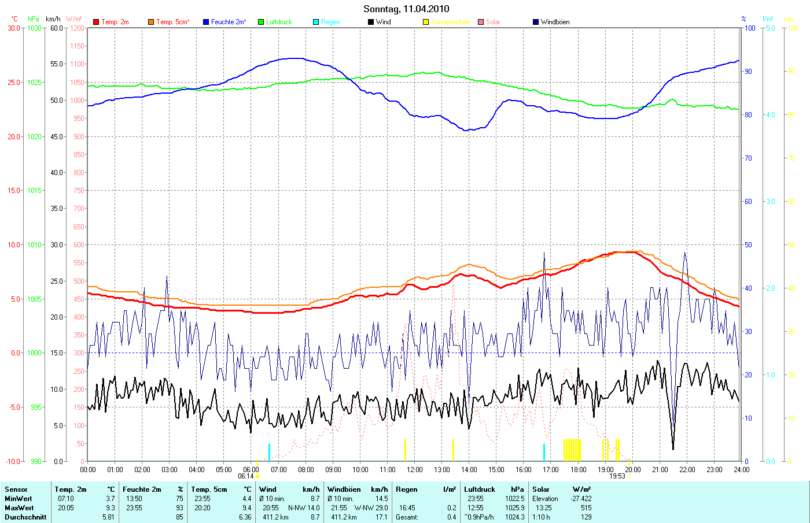Click the green Luftdruck legend swatch
Image resolution: width=810 pixels, height=523 pixels.
(261, 22)
